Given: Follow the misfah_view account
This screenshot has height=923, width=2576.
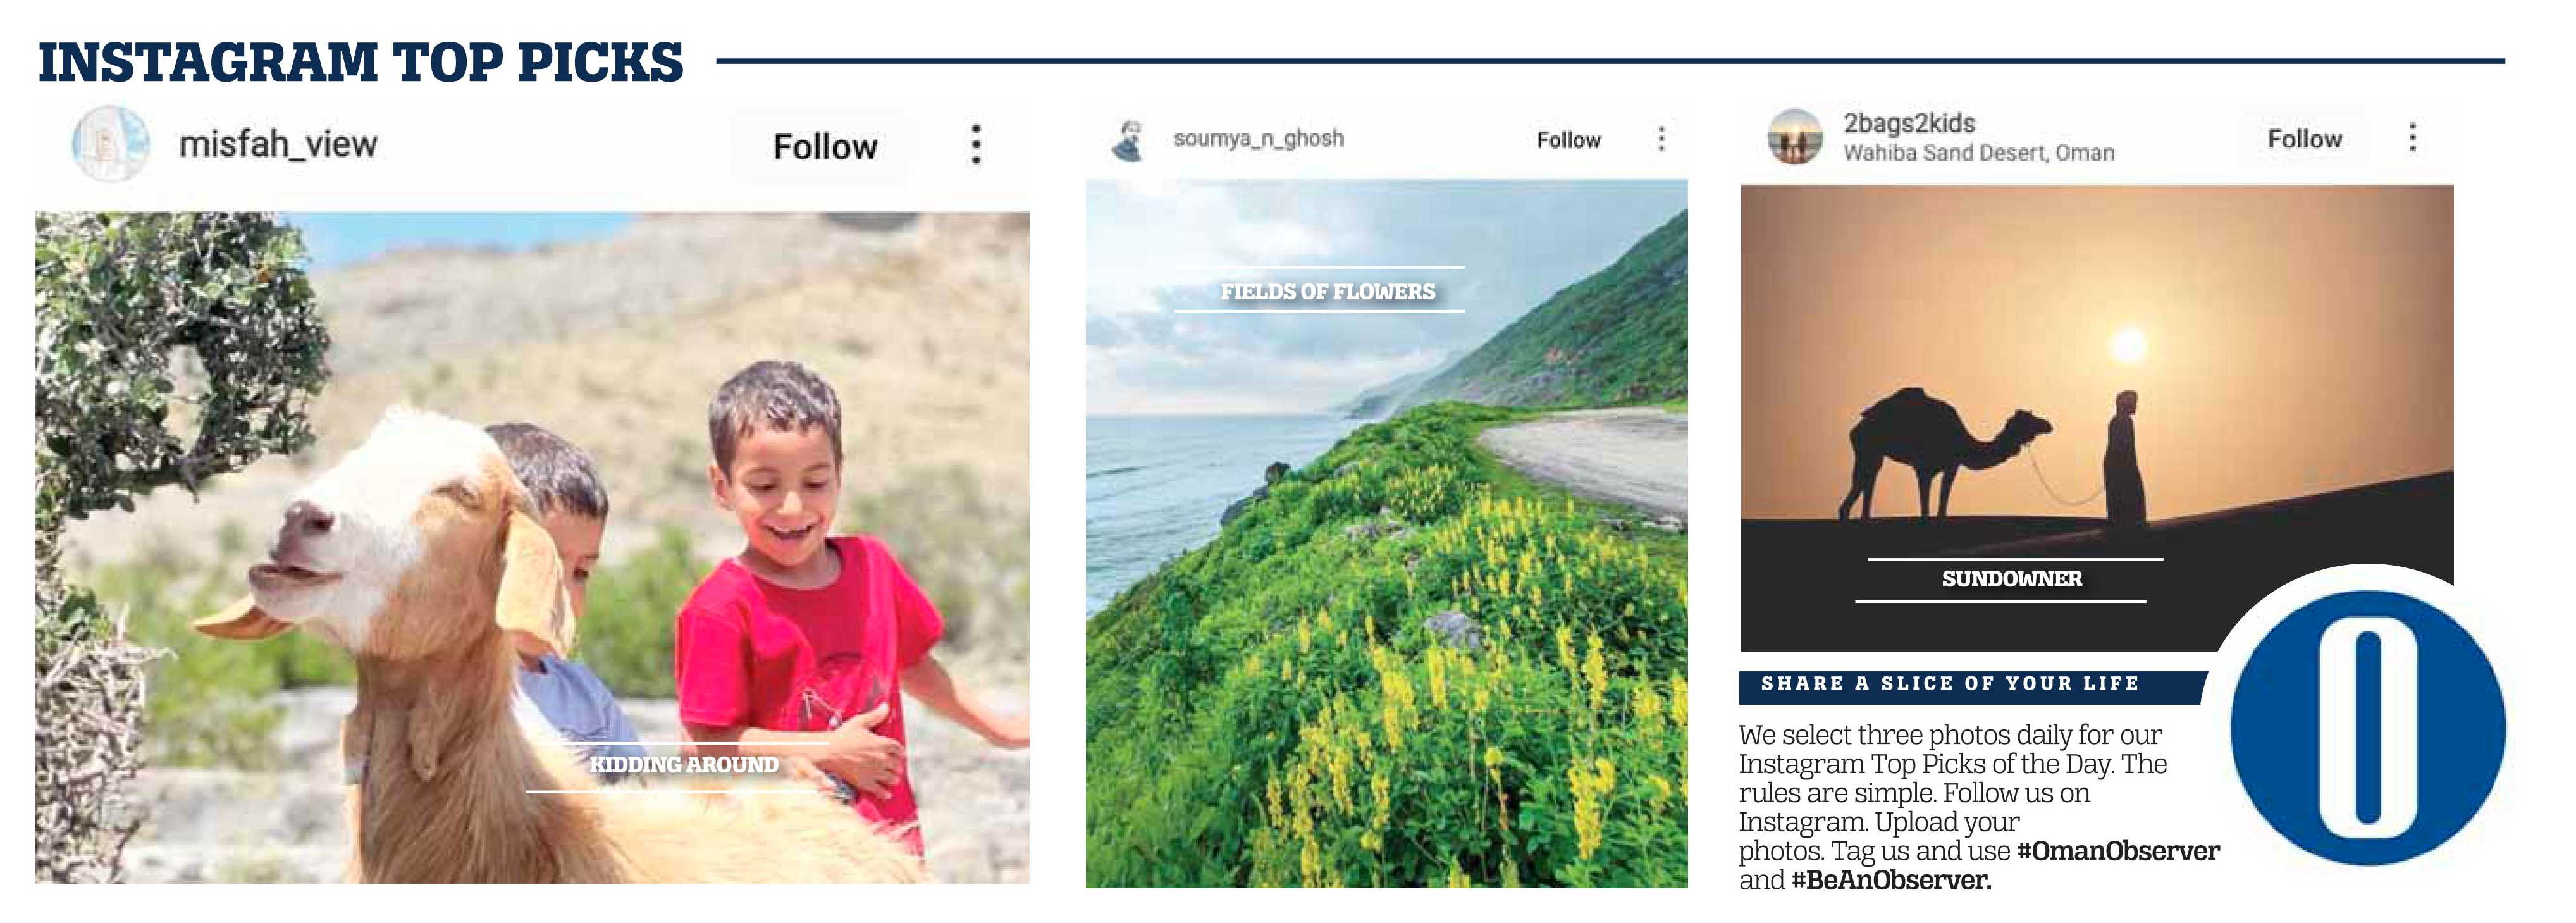Looking at the screenshot, I should 825,147.
